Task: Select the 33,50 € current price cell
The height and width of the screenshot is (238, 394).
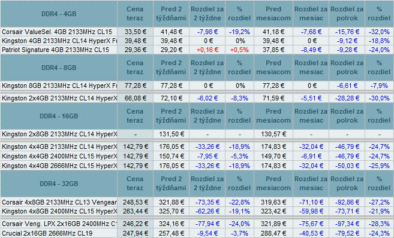Action: click(135, 32)
